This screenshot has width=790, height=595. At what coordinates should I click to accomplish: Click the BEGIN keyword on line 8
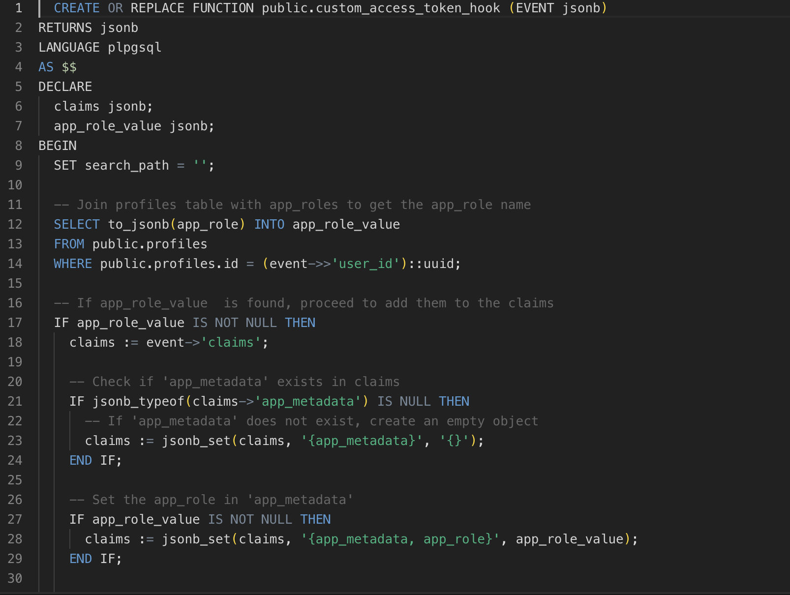pyautogui.click(x=57, y=145)
